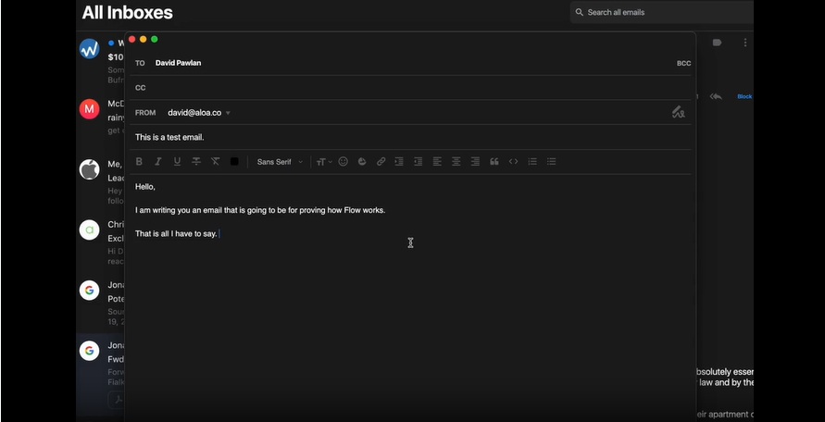Toggle italic formatting in compose toolbar
The image size is (825, 422).
click(x=157, y=162)
